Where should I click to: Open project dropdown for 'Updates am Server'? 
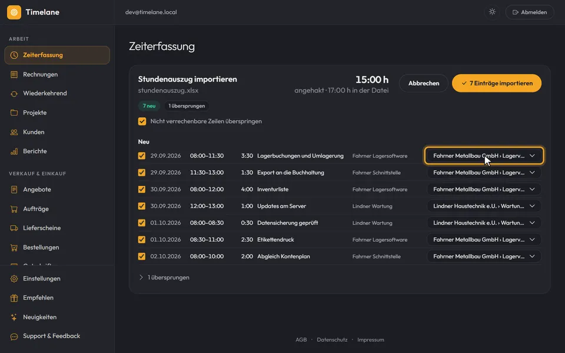tap(484, 206)
